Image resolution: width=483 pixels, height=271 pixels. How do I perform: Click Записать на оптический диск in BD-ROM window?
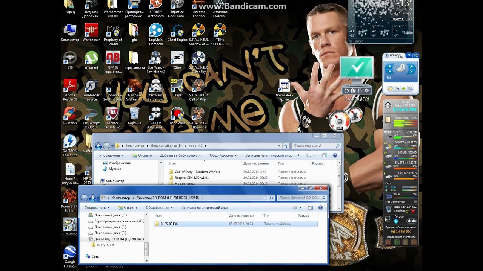point(205,207)
